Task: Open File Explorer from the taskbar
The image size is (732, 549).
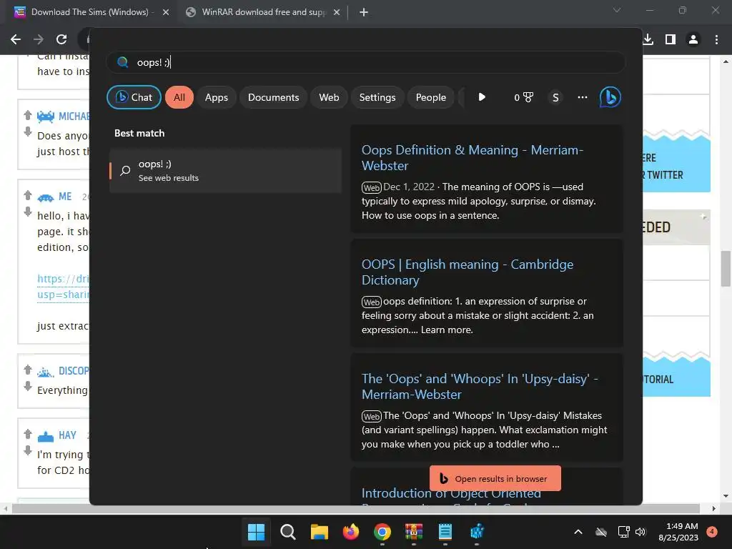Action: click(x=320, y=532)
